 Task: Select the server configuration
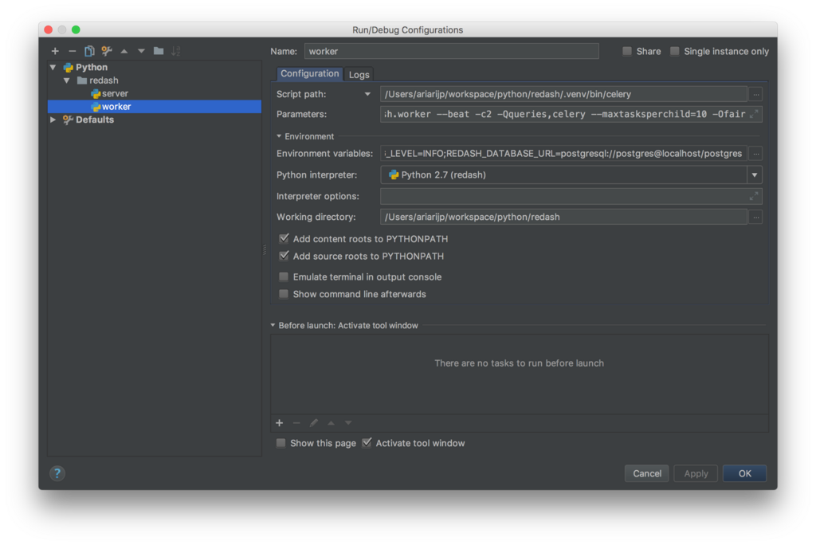pos(112,93)
